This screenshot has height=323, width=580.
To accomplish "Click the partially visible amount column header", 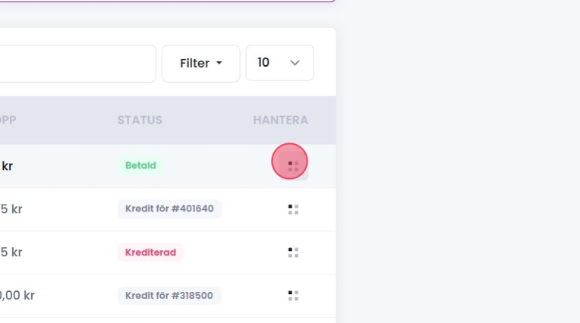I will [8, 121].
